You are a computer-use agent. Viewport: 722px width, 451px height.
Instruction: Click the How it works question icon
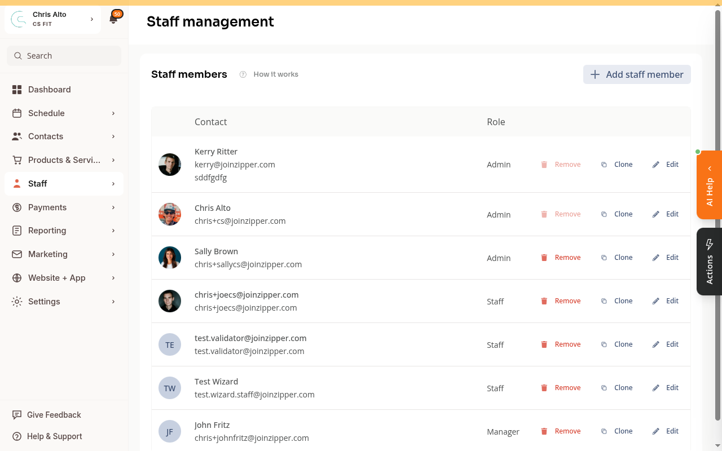(243, 74)
